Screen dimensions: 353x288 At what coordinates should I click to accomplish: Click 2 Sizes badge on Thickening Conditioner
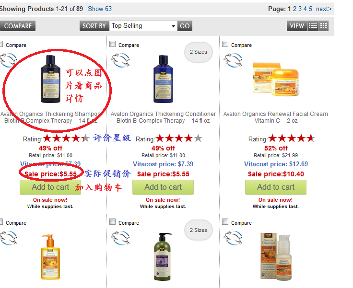click(x=199, y=52)
